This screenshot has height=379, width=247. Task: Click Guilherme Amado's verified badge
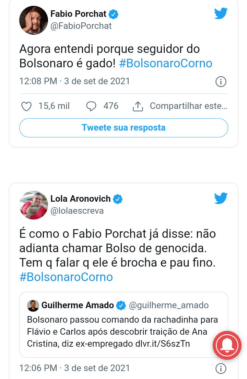coord(121,305)
